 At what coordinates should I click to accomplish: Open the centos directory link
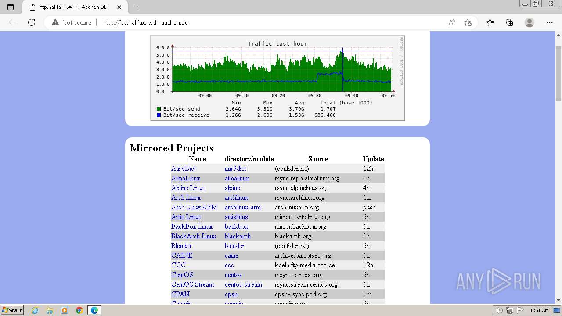coord(233,275)
